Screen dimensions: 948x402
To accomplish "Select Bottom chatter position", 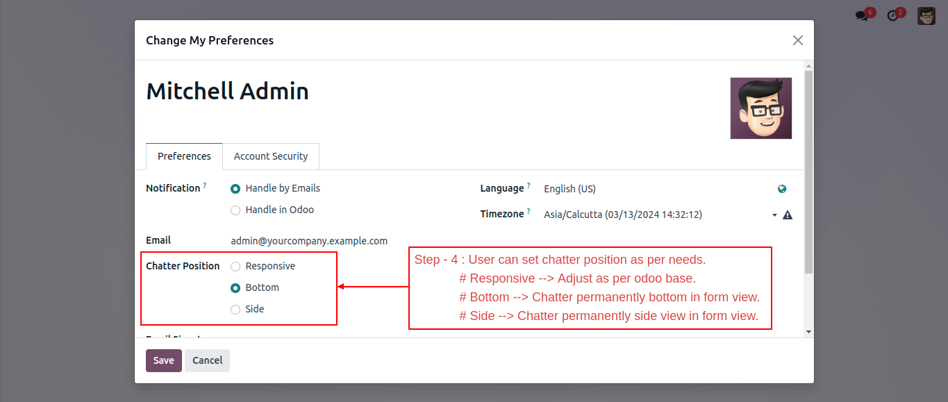I will coord(235,288).
